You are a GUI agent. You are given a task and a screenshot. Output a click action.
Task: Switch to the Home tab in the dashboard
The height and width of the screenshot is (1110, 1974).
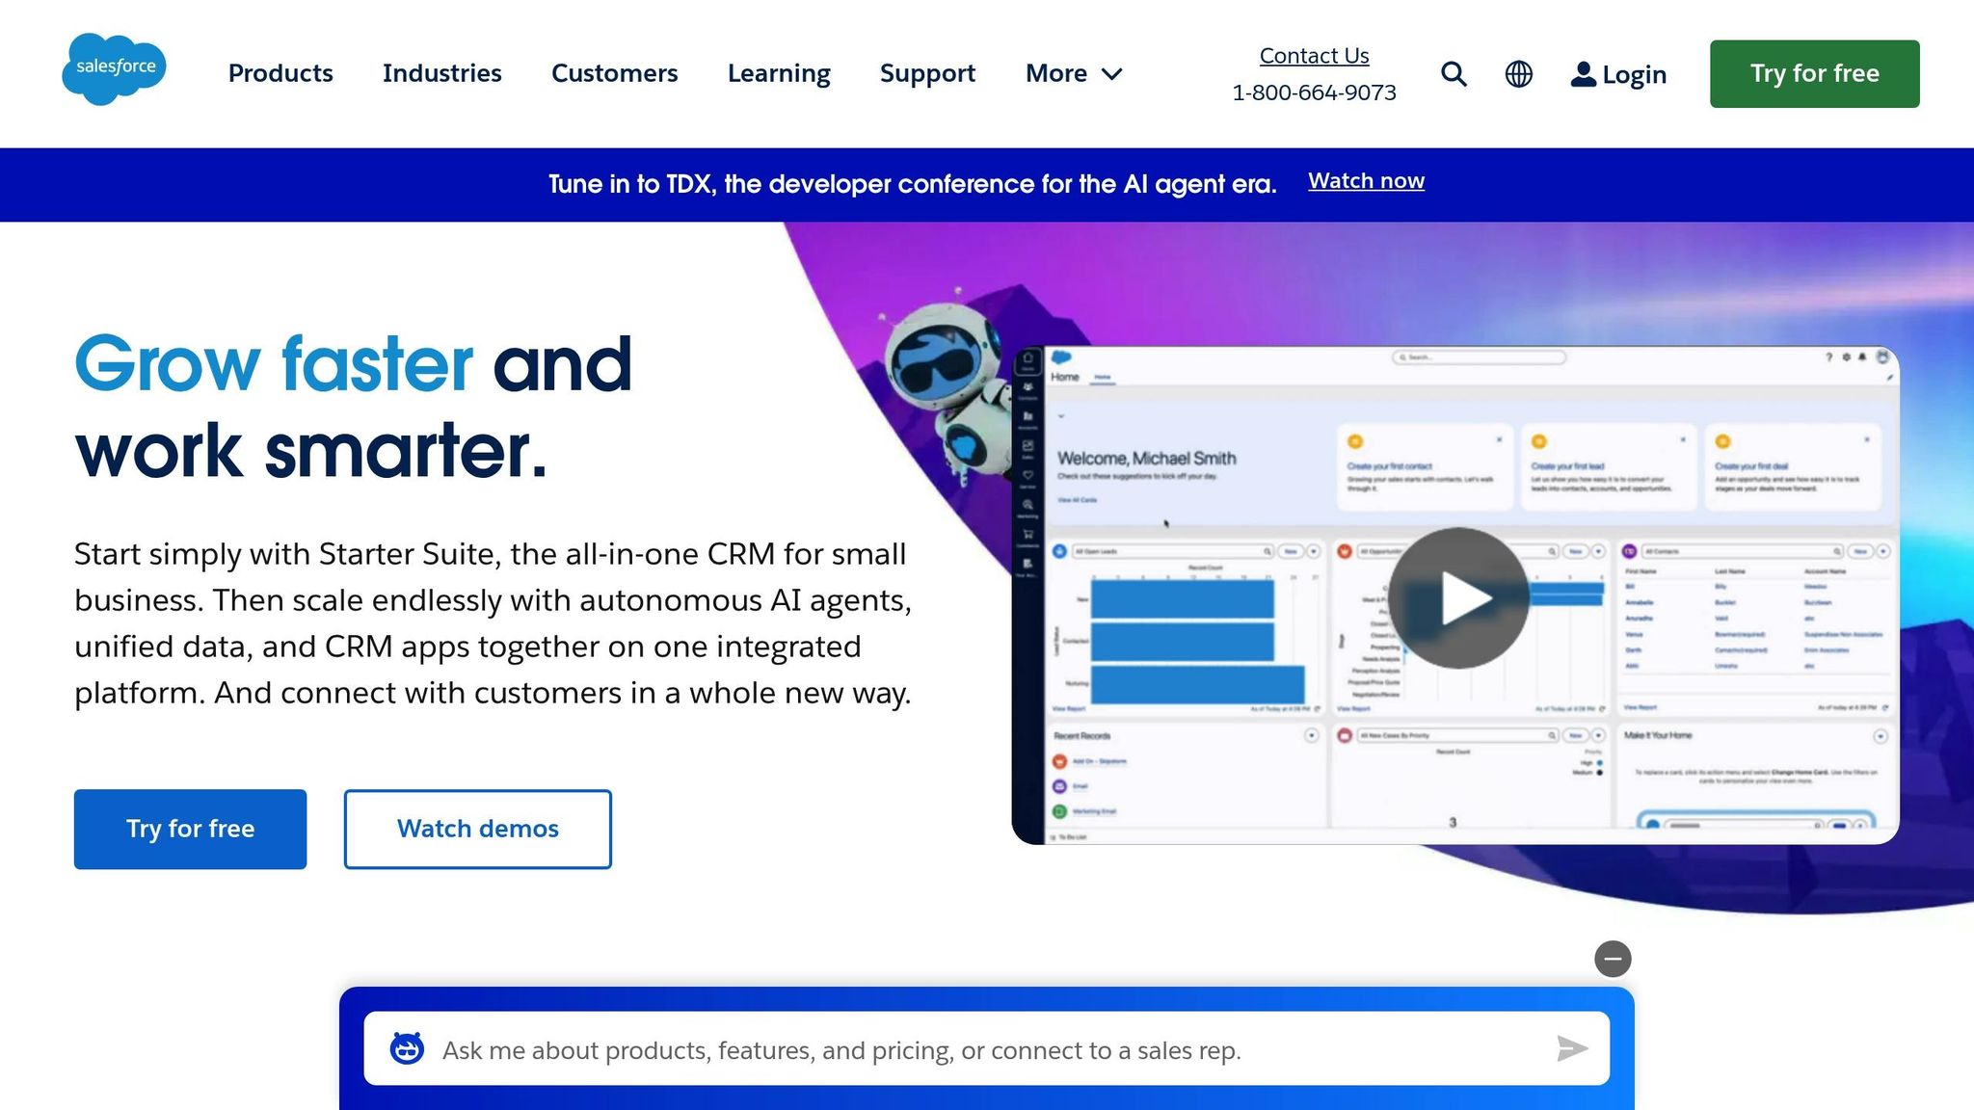point(1105,377)
